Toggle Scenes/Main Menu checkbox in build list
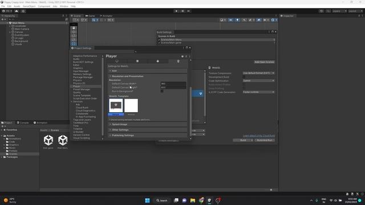 tap(159, 40)
